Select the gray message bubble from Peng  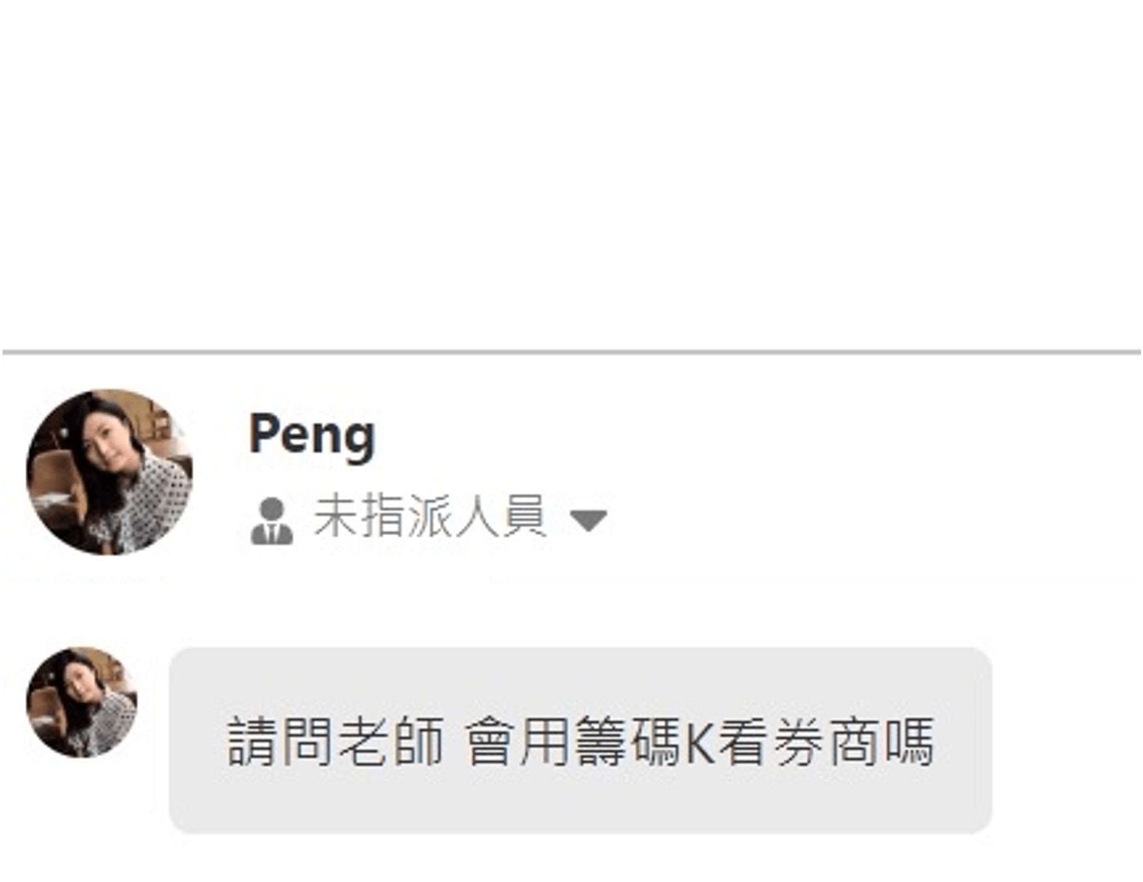coord(580,740)
